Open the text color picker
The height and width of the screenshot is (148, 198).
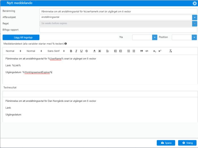(94, 51)
